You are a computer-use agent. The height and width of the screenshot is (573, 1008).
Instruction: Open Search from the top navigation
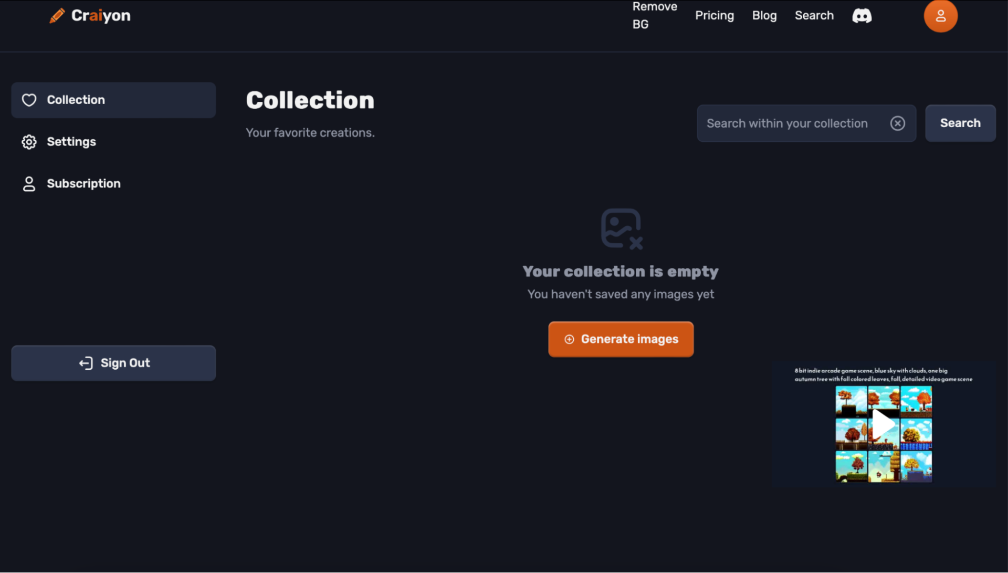coord(814,16)
